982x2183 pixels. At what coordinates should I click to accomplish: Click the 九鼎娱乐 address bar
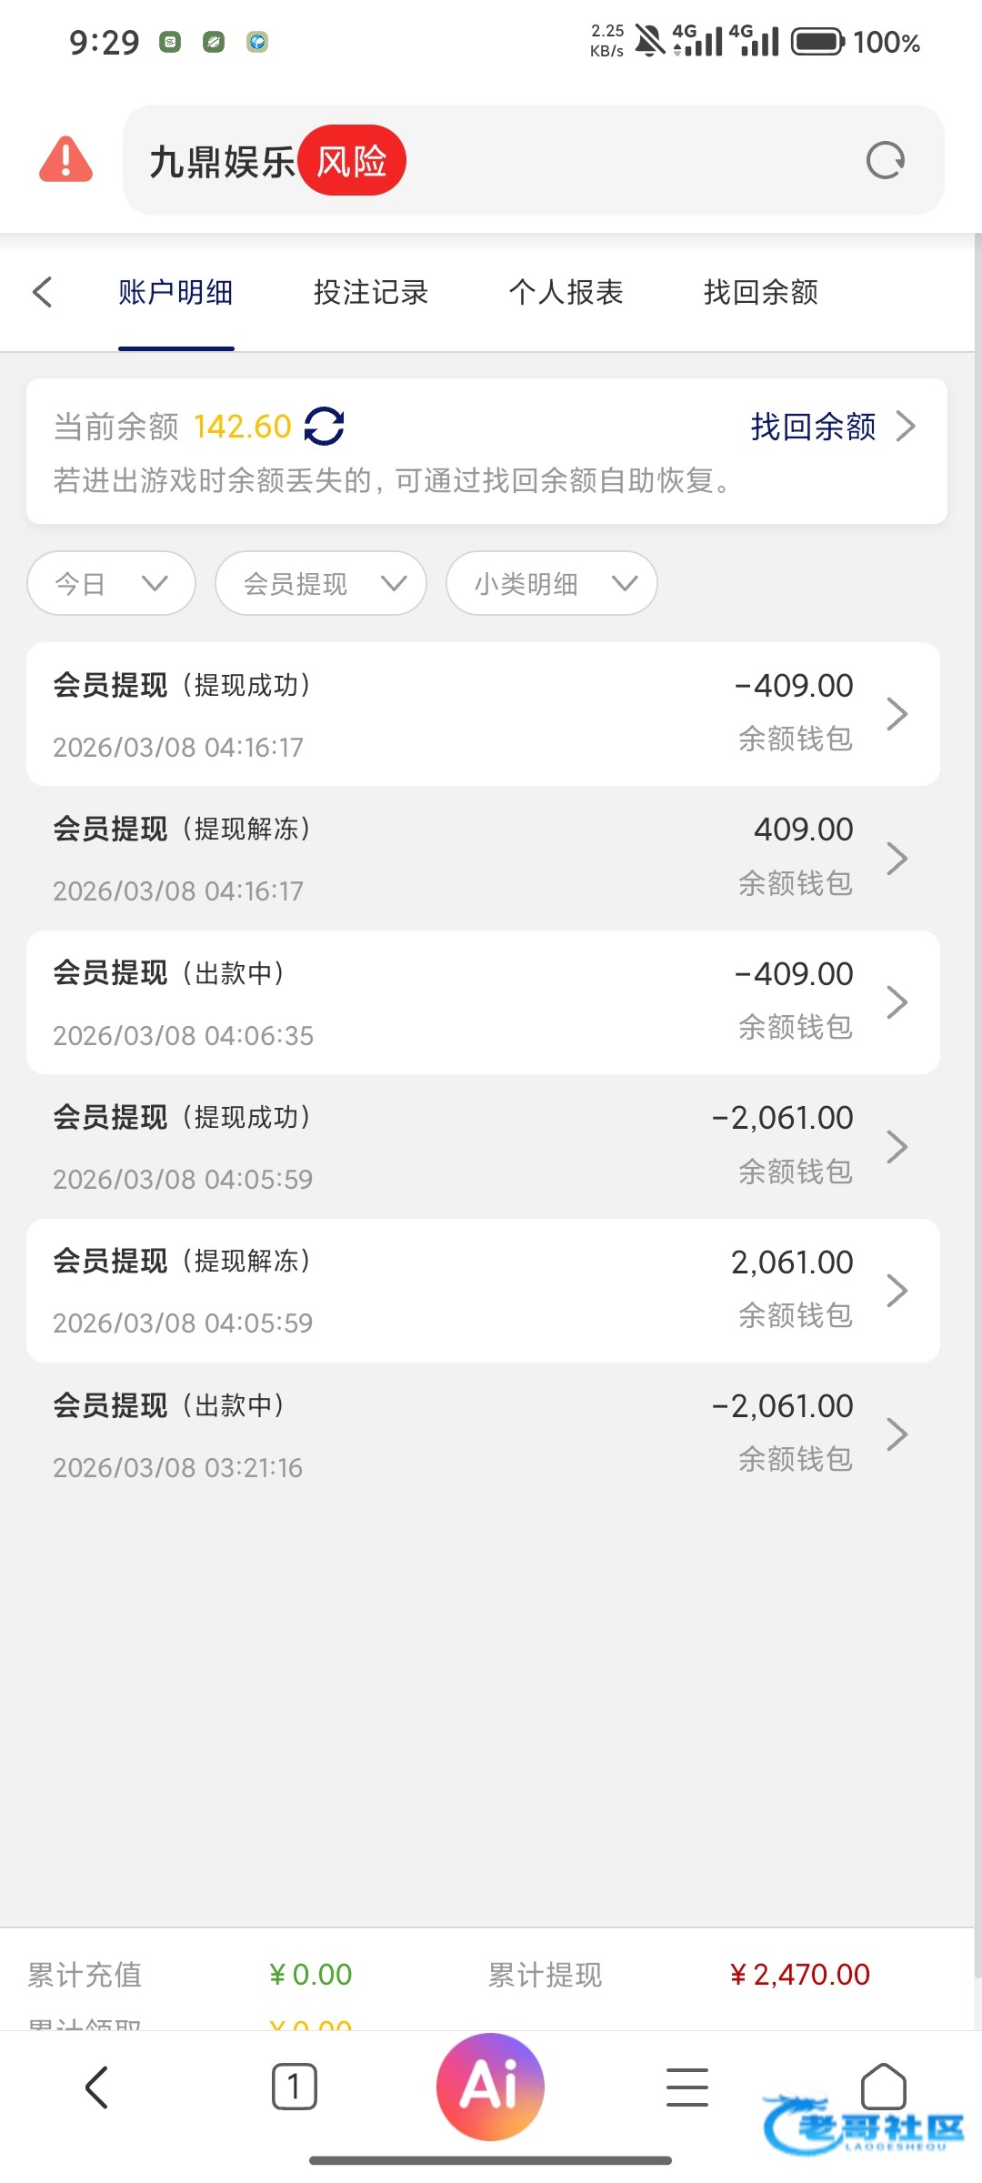pyautogui.click(x=546, y=161)
